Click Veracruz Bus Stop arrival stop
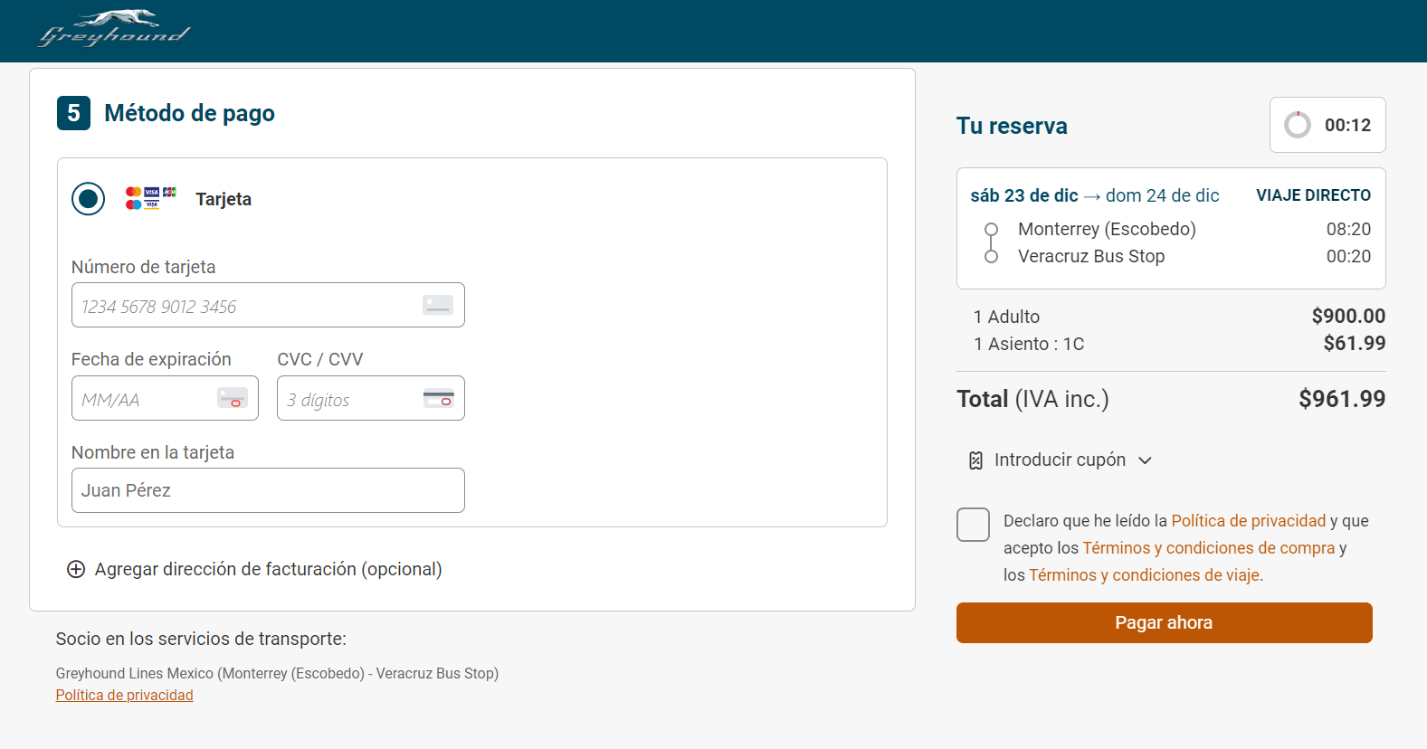The height and width of the screenshot is (749, 1427). [x=1091, y=256]
